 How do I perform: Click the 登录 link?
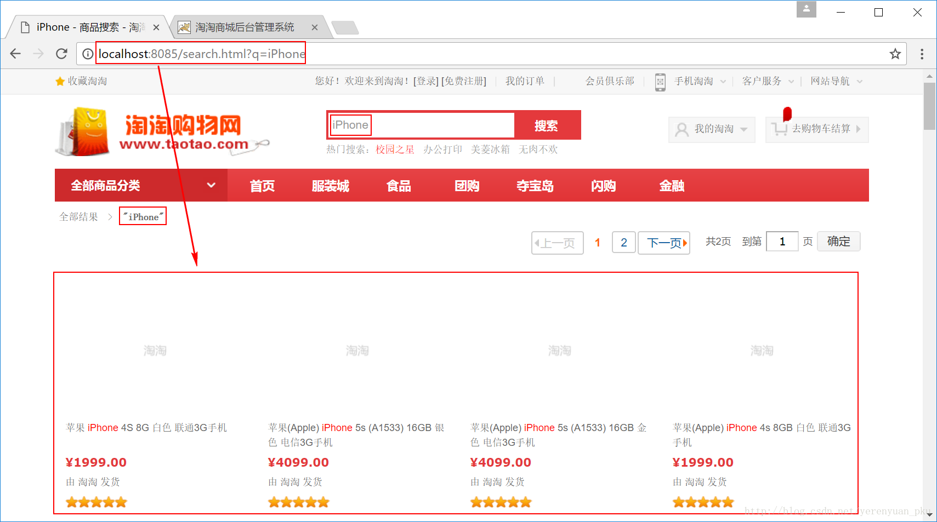[426, 81]
